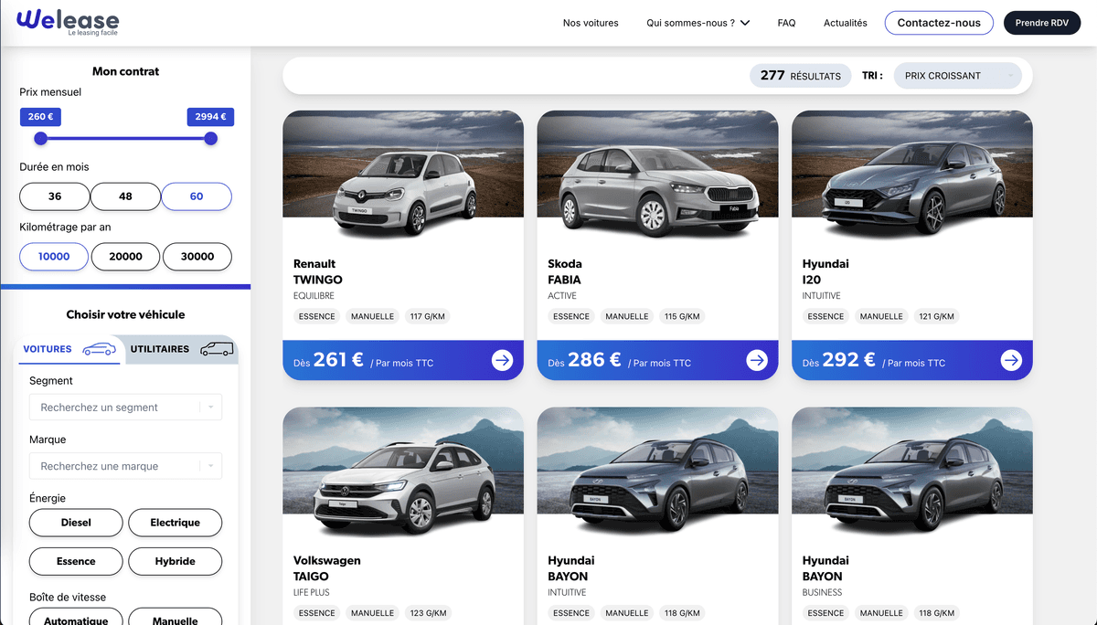Open the Hyundai Bayon Intuitive car image
Screen dimensions: 1097x625
[x=657, y=473]
